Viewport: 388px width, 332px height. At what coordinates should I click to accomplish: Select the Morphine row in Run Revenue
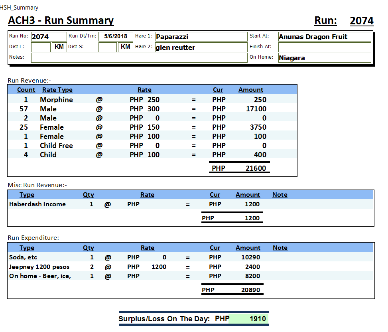point(56,100)
